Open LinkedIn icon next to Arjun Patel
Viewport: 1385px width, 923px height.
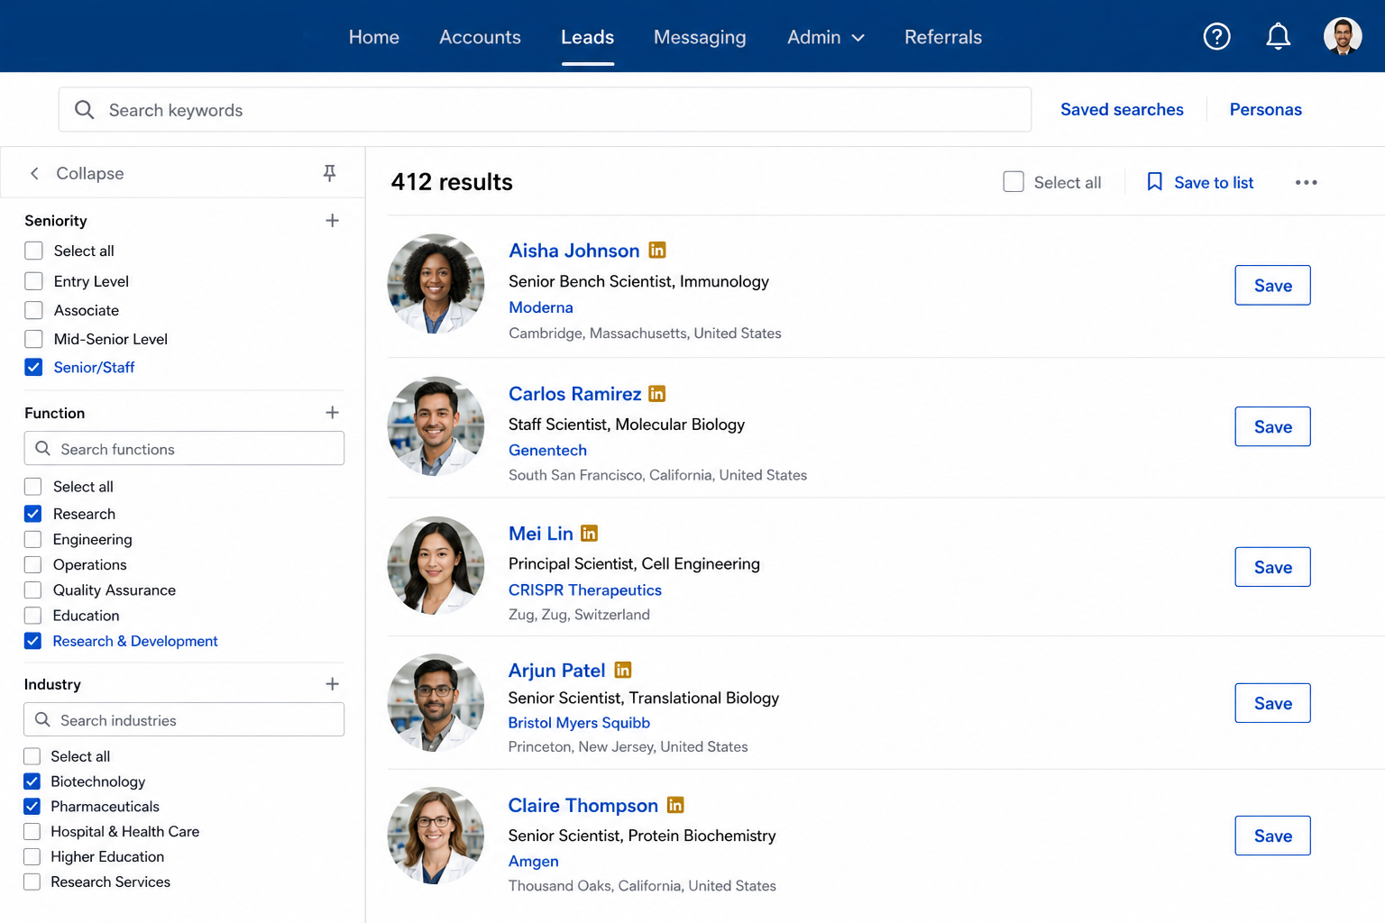[x=622, y=670]
